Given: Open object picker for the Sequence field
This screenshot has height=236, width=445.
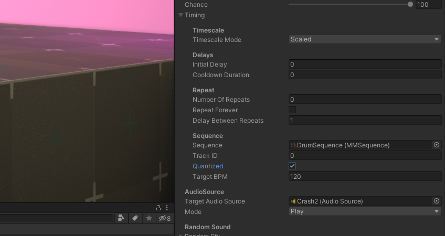Looking at the screenshot, I should [437, 145].
